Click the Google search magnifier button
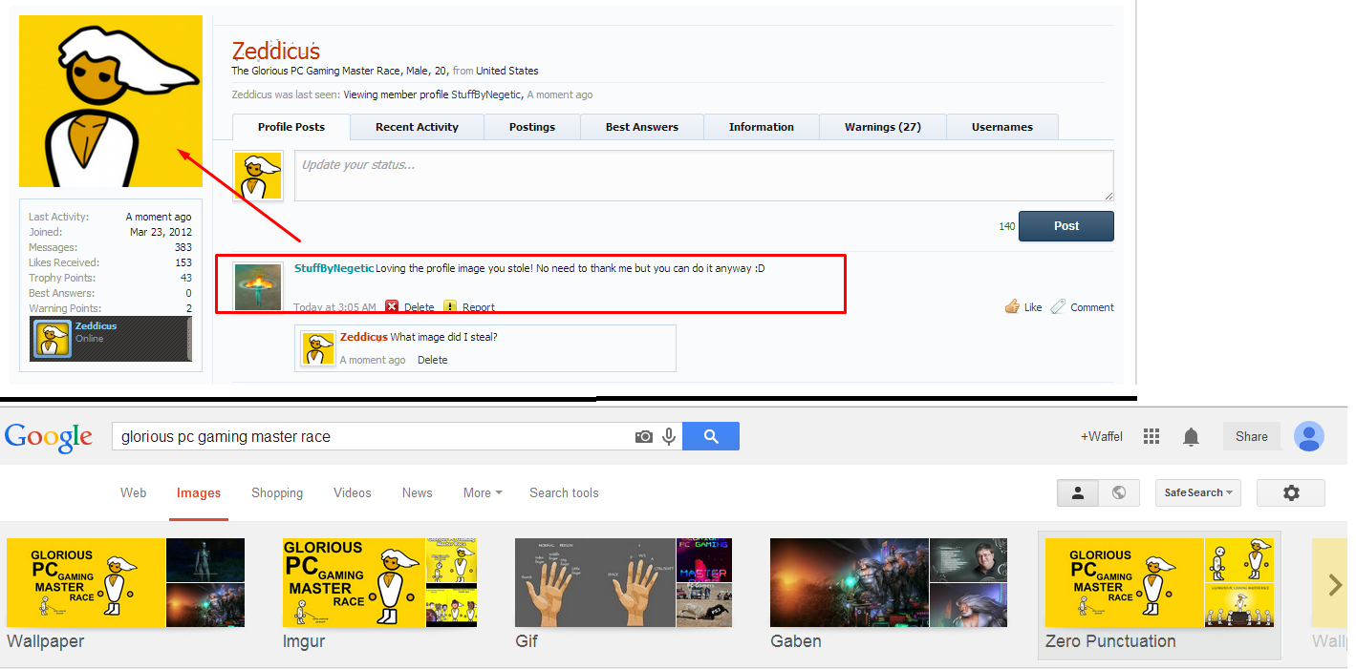 pos(711,436)
